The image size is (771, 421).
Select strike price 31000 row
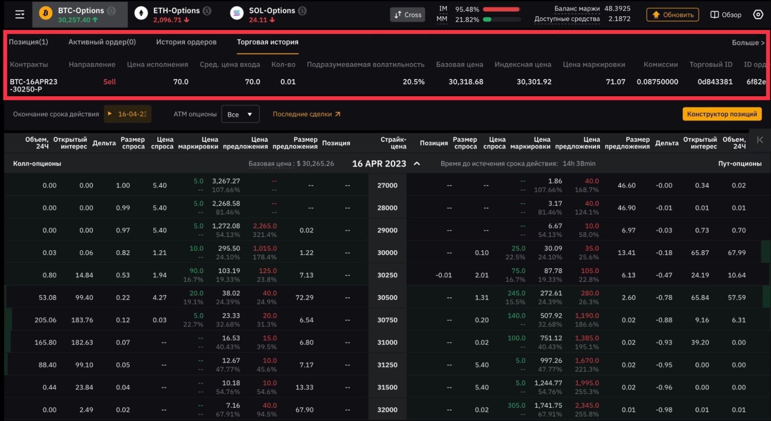pyautogui.click(x=387, y=342)
